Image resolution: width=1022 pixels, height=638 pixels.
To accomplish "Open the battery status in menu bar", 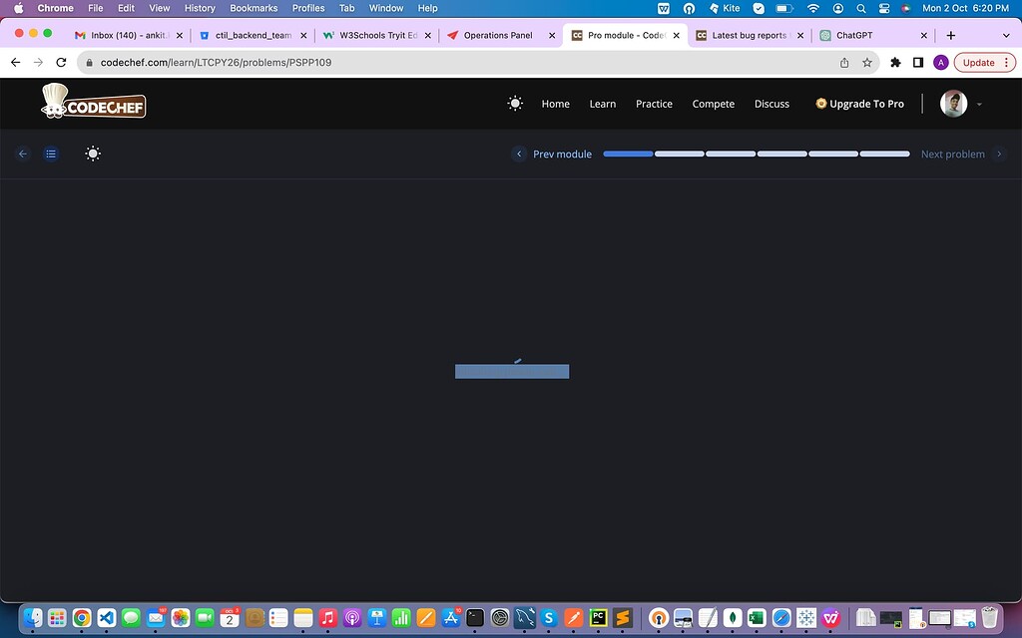I will (783, 8).
